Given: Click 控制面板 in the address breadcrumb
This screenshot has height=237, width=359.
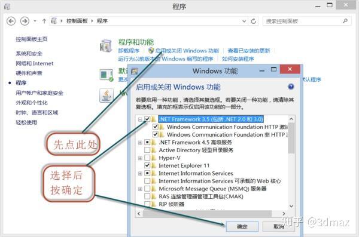Looking at the screenshot, I should pos(77,21).
